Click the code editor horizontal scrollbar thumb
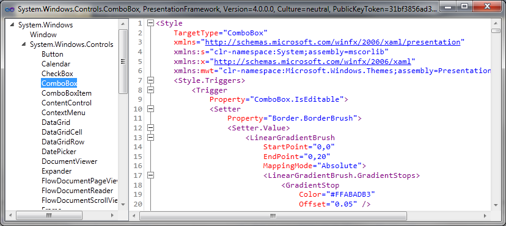Screen dimensions: 506x226 pos(273,216)
